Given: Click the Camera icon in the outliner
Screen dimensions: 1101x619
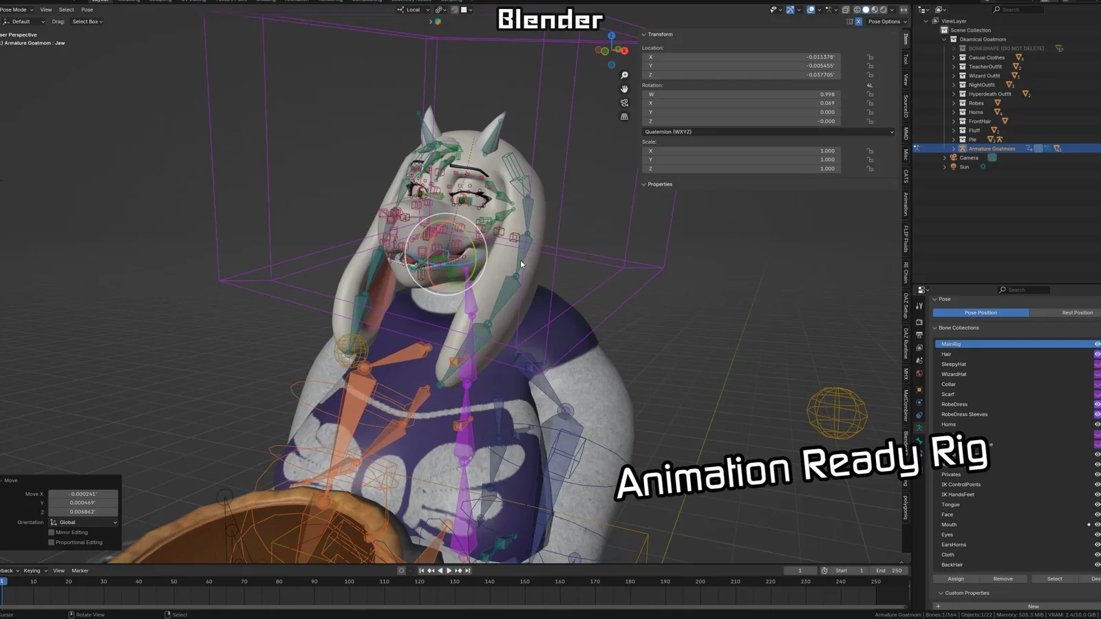Looking at the screenshot, I should point(953,158).
